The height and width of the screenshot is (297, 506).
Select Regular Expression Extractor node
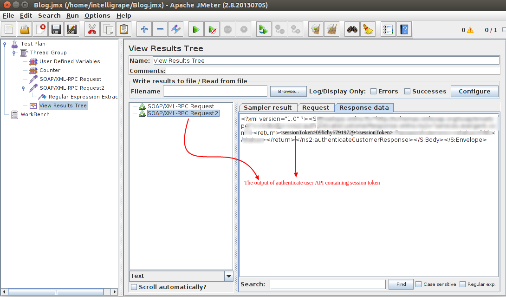(x=83, y=97)
